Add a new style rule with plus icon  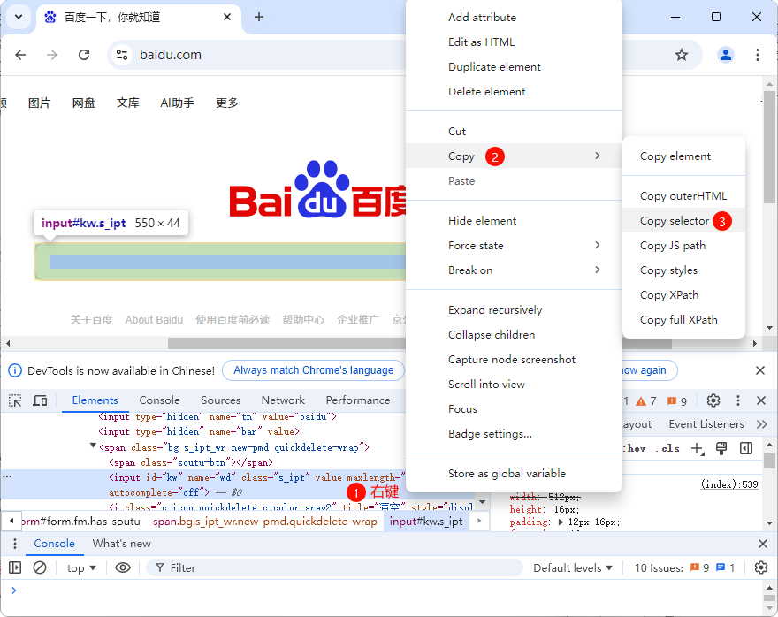click(x=698, y=449)
